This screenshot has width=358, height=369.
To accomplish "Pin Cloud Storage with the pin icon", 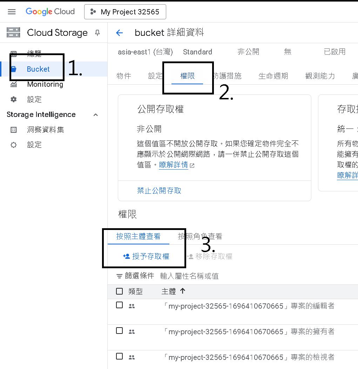I will click(97, 33).
